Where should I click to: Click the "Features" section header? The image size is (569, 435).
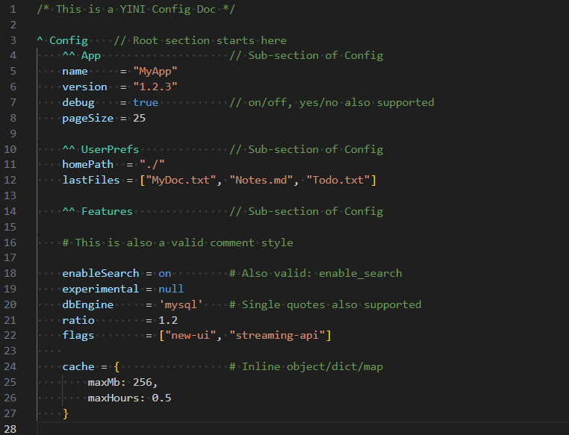[x=107, y=211]
